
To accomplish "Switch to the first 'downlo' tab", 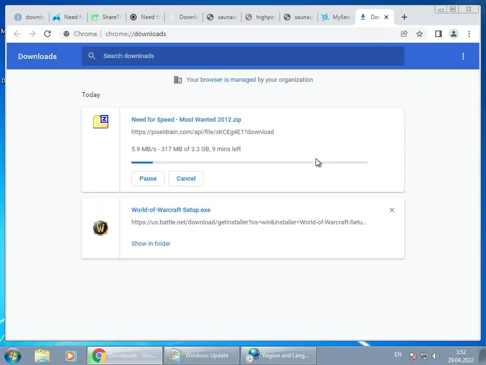I will (30, 17).
